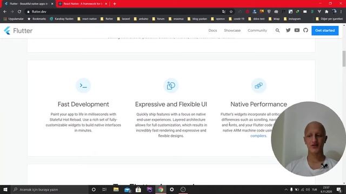
Task: Open the Mail app on the taskbar
Action: tap(128, 189)
